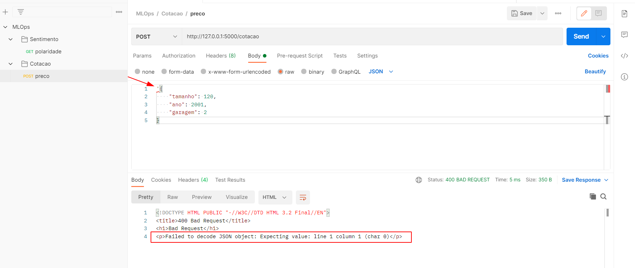Screen dimensions: 635x268
Task: Open code snippet icon in right sidebar
Action: [x=624, y=56]
